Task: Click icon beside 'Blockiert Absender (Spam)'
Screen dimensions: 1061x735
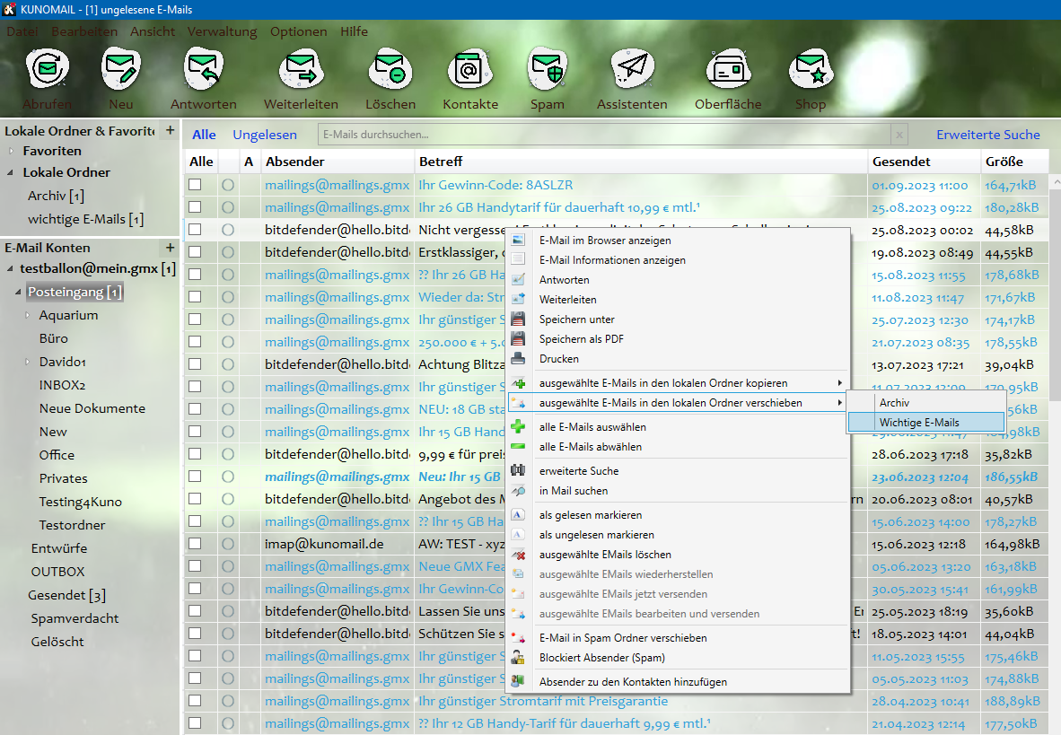Action: [x=518, y=657]
